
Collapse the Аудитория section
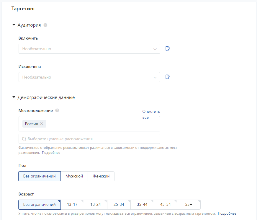(14, 25)
